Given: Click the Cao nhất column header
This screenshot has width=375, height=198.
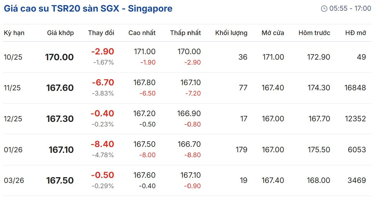Looking at the screenshot, I should click(142, 33).
